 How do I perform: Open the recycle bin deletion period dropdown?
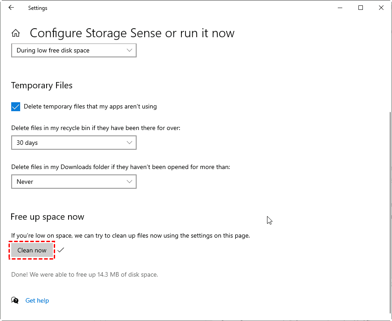click(x=73, y=143)
